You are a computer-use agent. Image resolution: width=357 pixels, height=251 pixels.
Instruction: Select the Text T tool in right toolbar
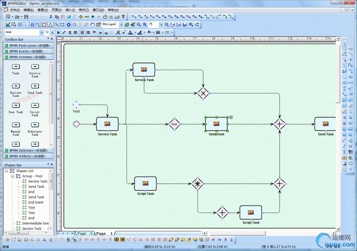click(344, 152)
